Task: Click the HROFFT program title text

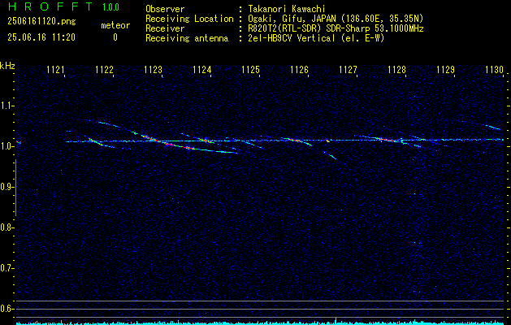Action: tap(50, 6)
